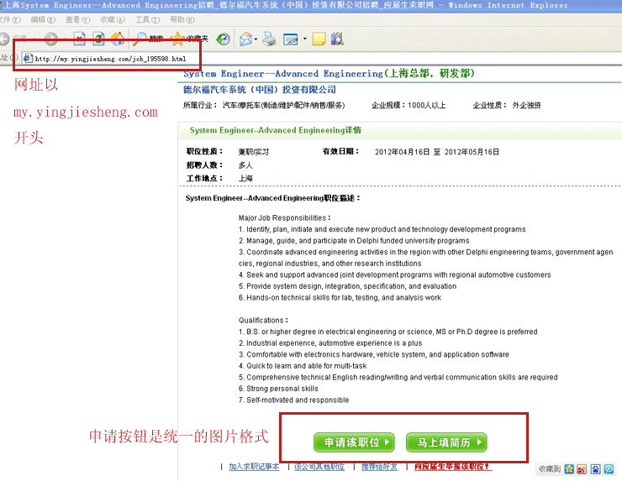
Task: Click the browser Forward arrow button
Action: pos(50,39)
